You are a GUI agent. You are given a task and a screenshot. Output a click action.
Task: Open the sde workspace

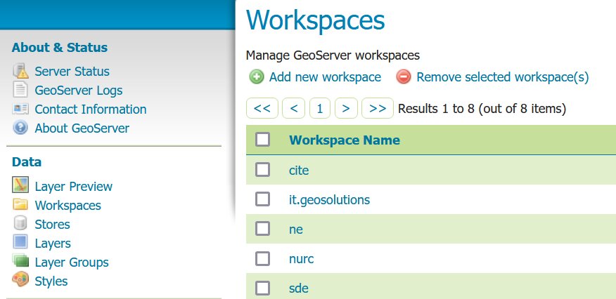click(299, 288)
